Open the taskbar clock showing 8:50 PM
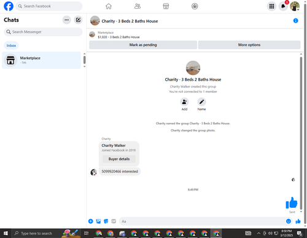 [287, 233]
